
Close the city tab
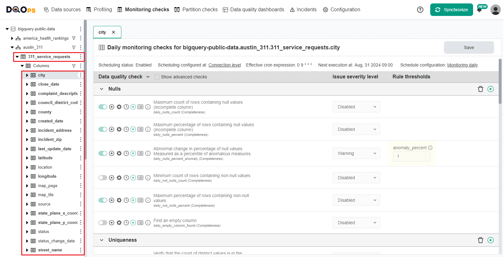pos(113,32)
